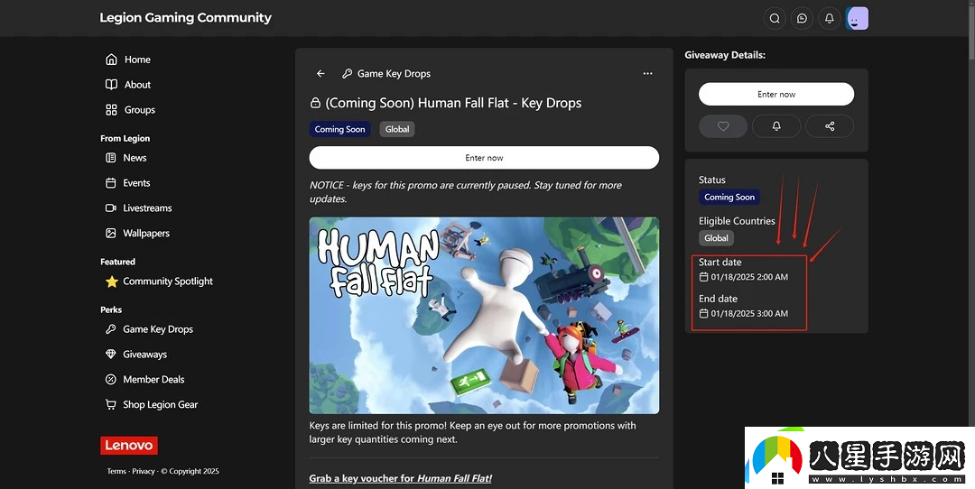The height and width of the screenshot is (489, 975).
Task: Click the Shop Legion Gear cart icon
Action: pyautogui.click(x=111, y=404)
